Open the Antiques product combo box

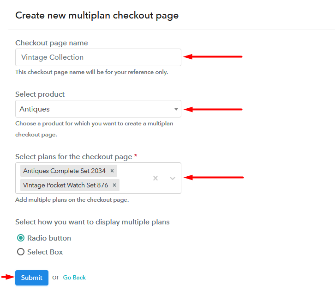pyautogui.click(x=98, y=109)
